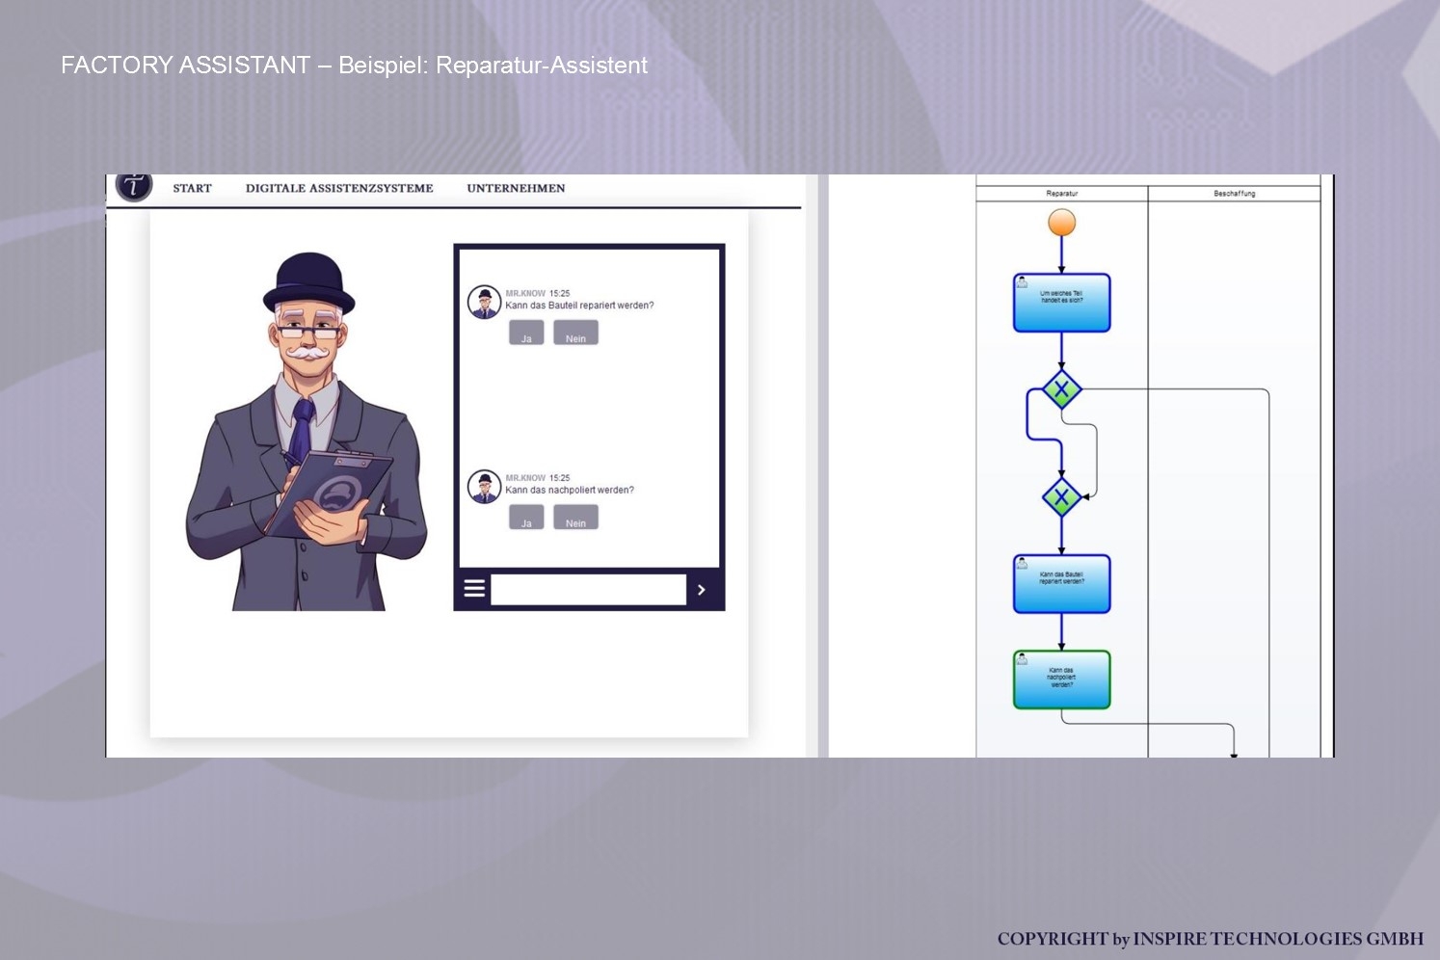Click the user icon on 'Um welches Teil' task

pyautogui.click(x=1023, y=282)
